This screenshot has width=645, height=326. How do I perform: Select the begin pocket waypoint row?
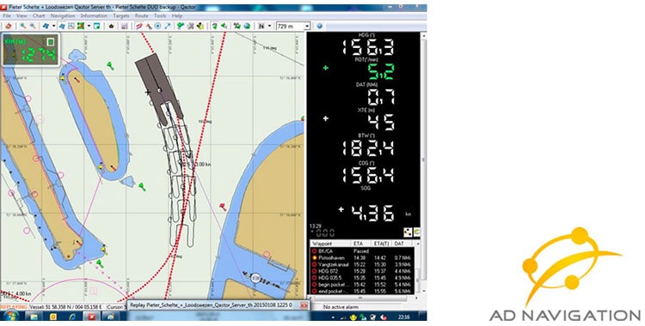(x=361, y=285)
